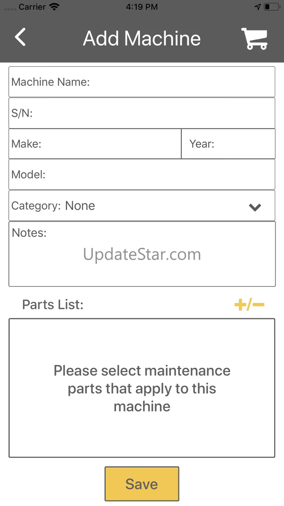284x506 pixels.
Task: Tap the 4:19 PM clock
Action: point(142,7)
